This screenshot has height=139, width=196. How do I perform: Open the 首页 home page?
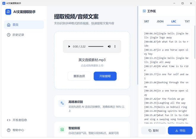click(24, 25)
